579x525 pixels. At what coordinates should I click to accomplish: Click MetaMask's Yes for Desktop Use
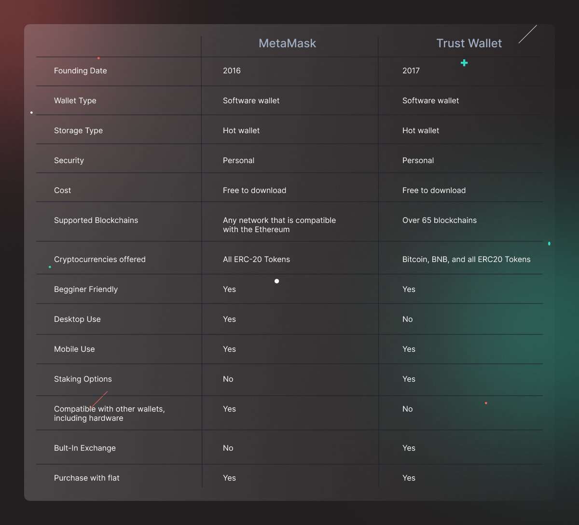[230, 319]
